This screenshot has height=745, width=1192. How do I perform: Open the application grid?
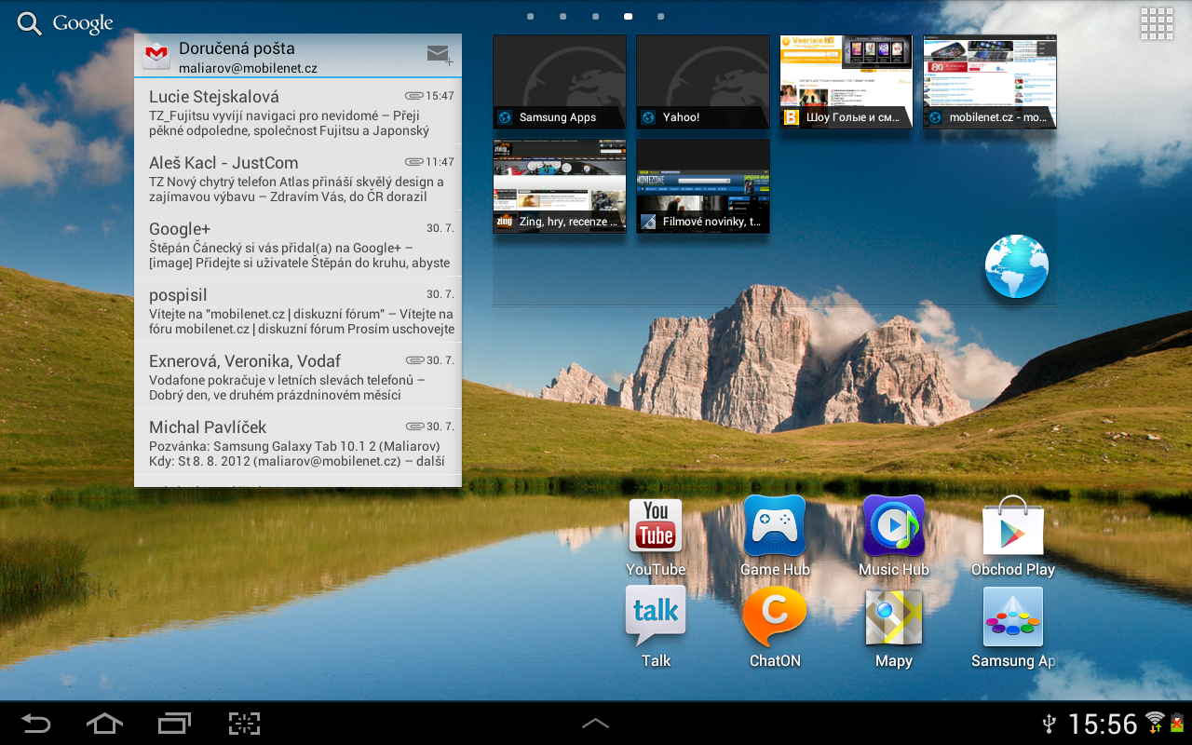click(x=1157, y=22)
